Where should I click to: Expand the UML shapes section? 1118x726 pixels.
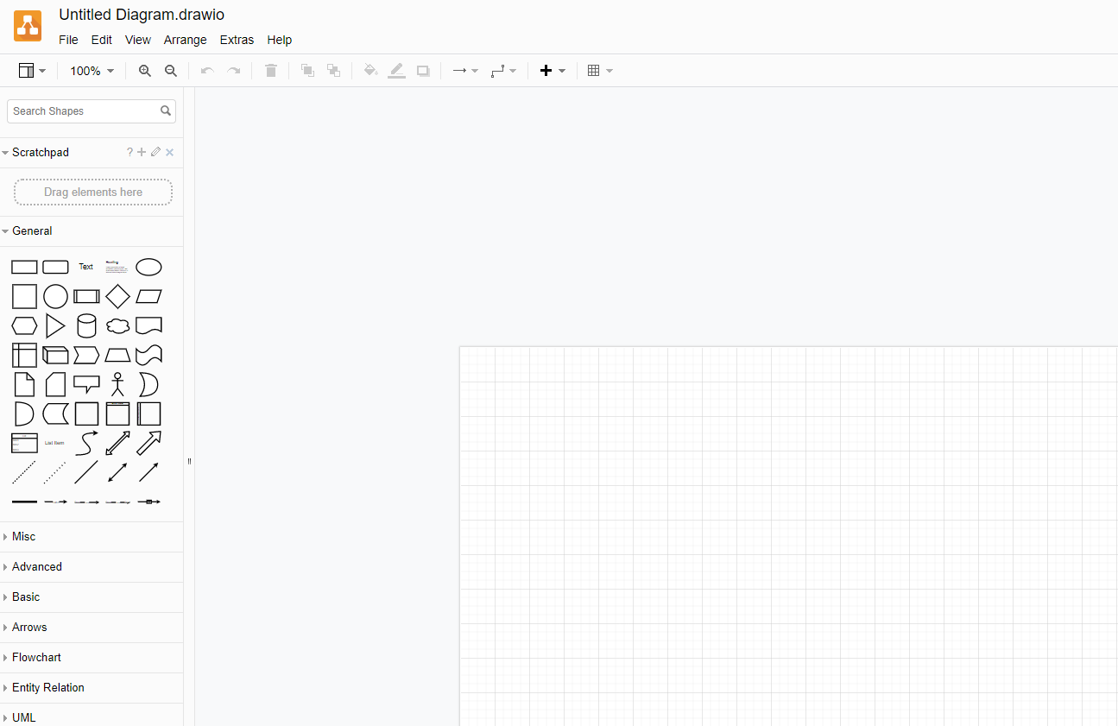point(23,717)
